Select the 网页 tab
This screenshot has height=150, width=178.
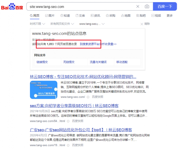[35, 15]
